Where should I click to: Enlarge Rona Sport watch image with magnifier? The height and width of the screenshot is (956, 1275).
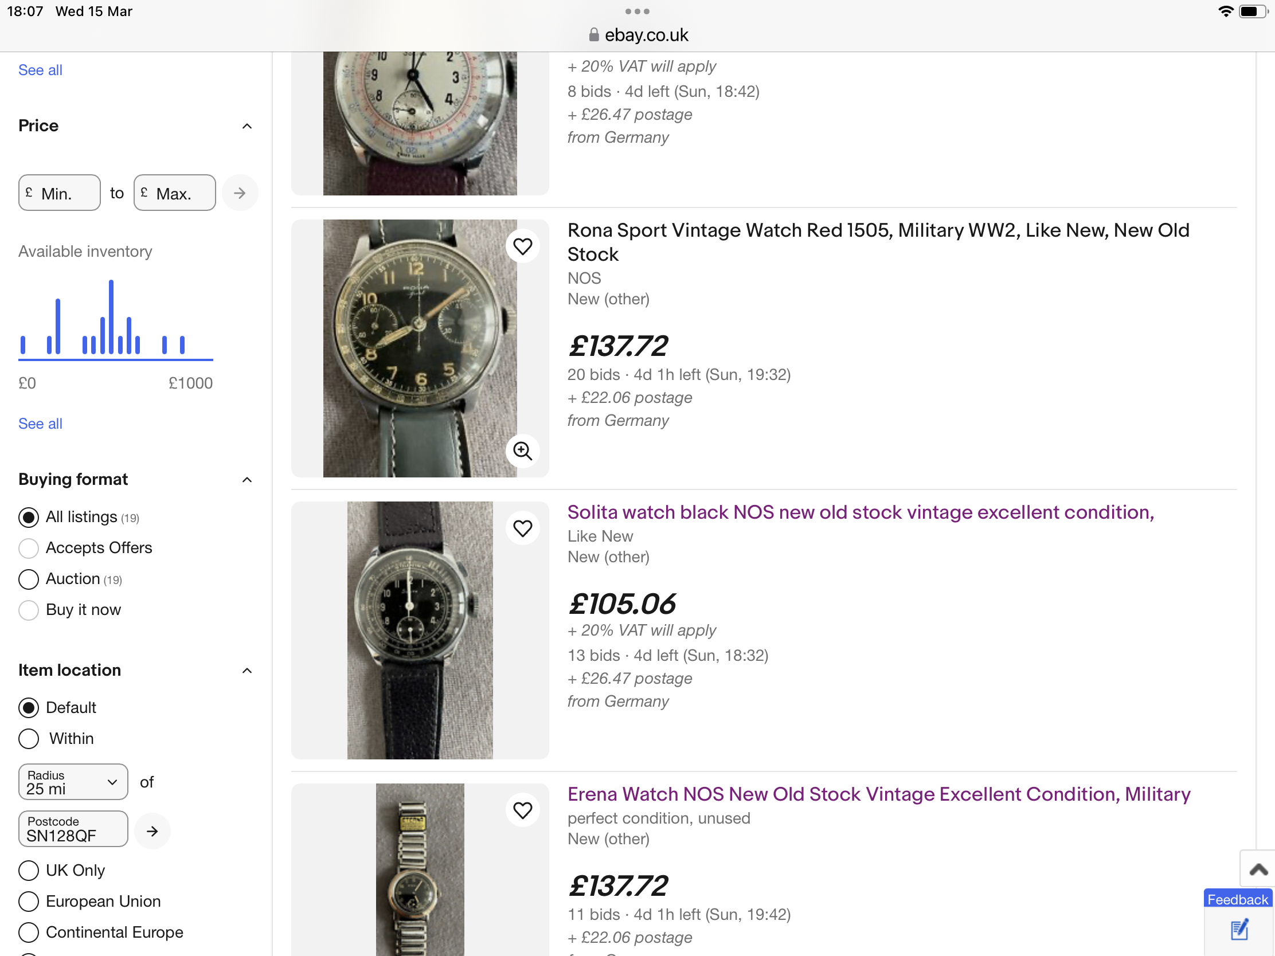[522, 450]
